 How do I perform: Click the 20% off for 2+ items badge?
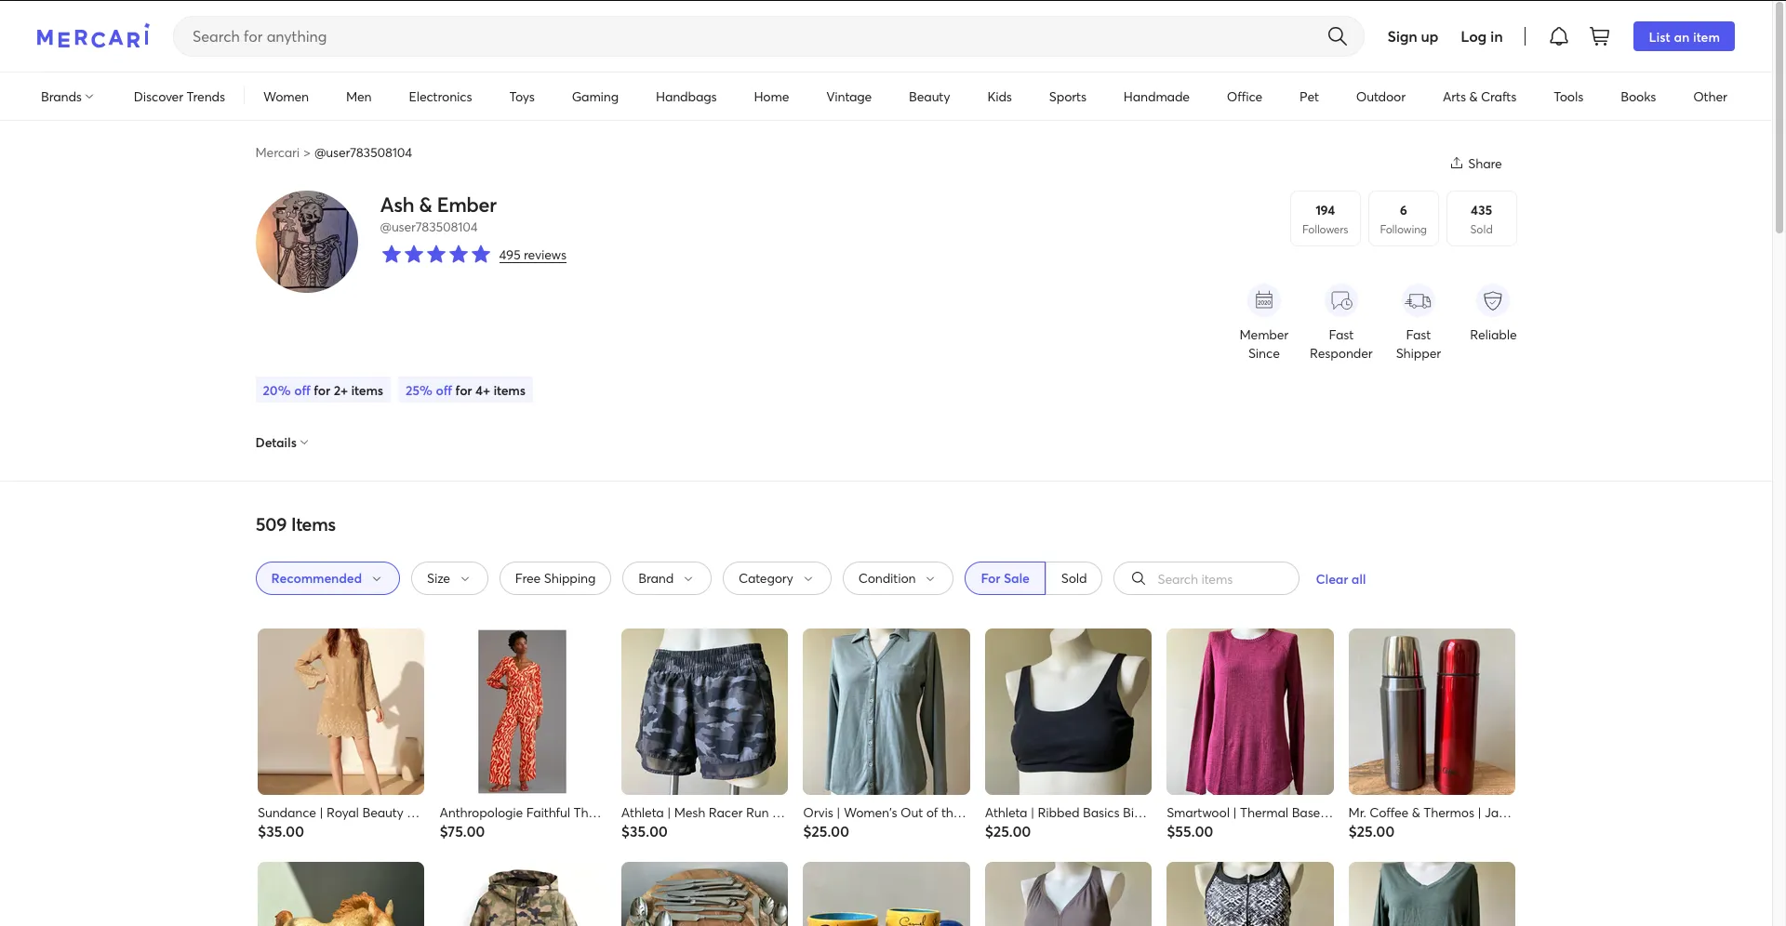coord(323,390)
